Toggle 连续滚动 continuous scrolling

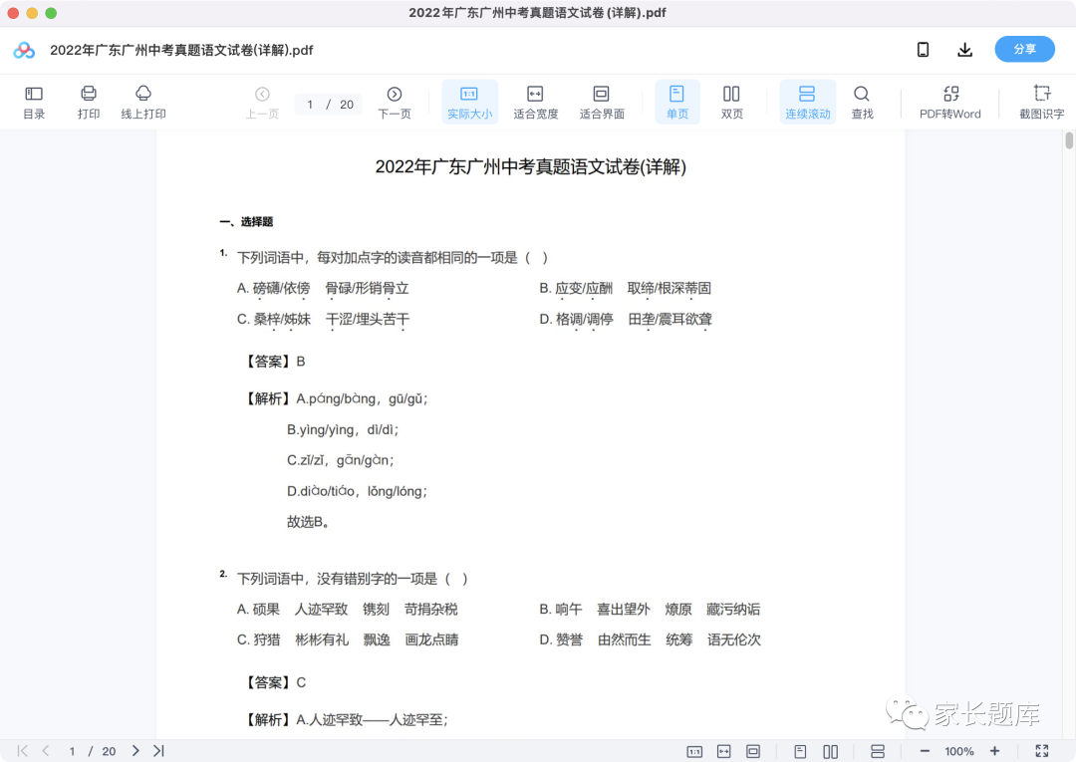[808, 103]
